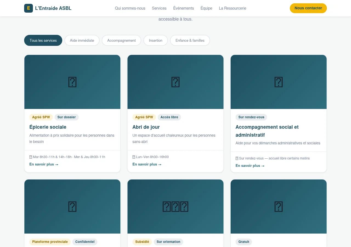Click the Subsidié badge
351x247 pixels.
(142, 242)
